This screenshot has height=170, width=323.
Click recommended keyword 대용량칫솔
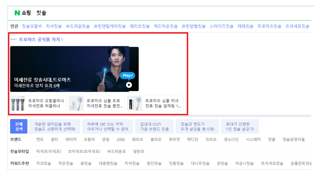[108, 164]
